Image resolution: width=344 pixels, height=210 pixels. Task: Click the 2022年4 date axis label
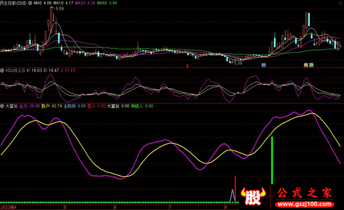pos(8,207)
